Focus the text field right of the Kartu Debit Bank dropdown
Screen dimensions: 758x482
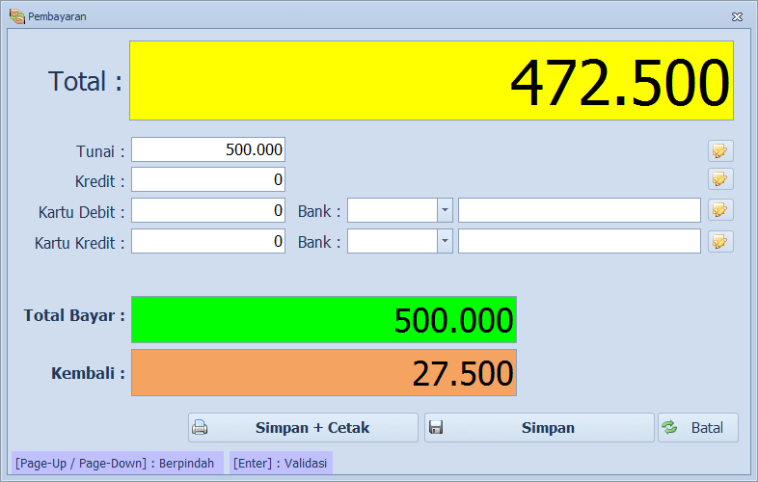(x=579, y=210)
